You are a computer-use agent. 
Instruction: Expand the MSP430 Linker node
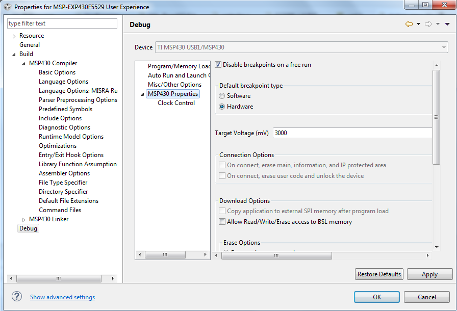pos(24,219)
